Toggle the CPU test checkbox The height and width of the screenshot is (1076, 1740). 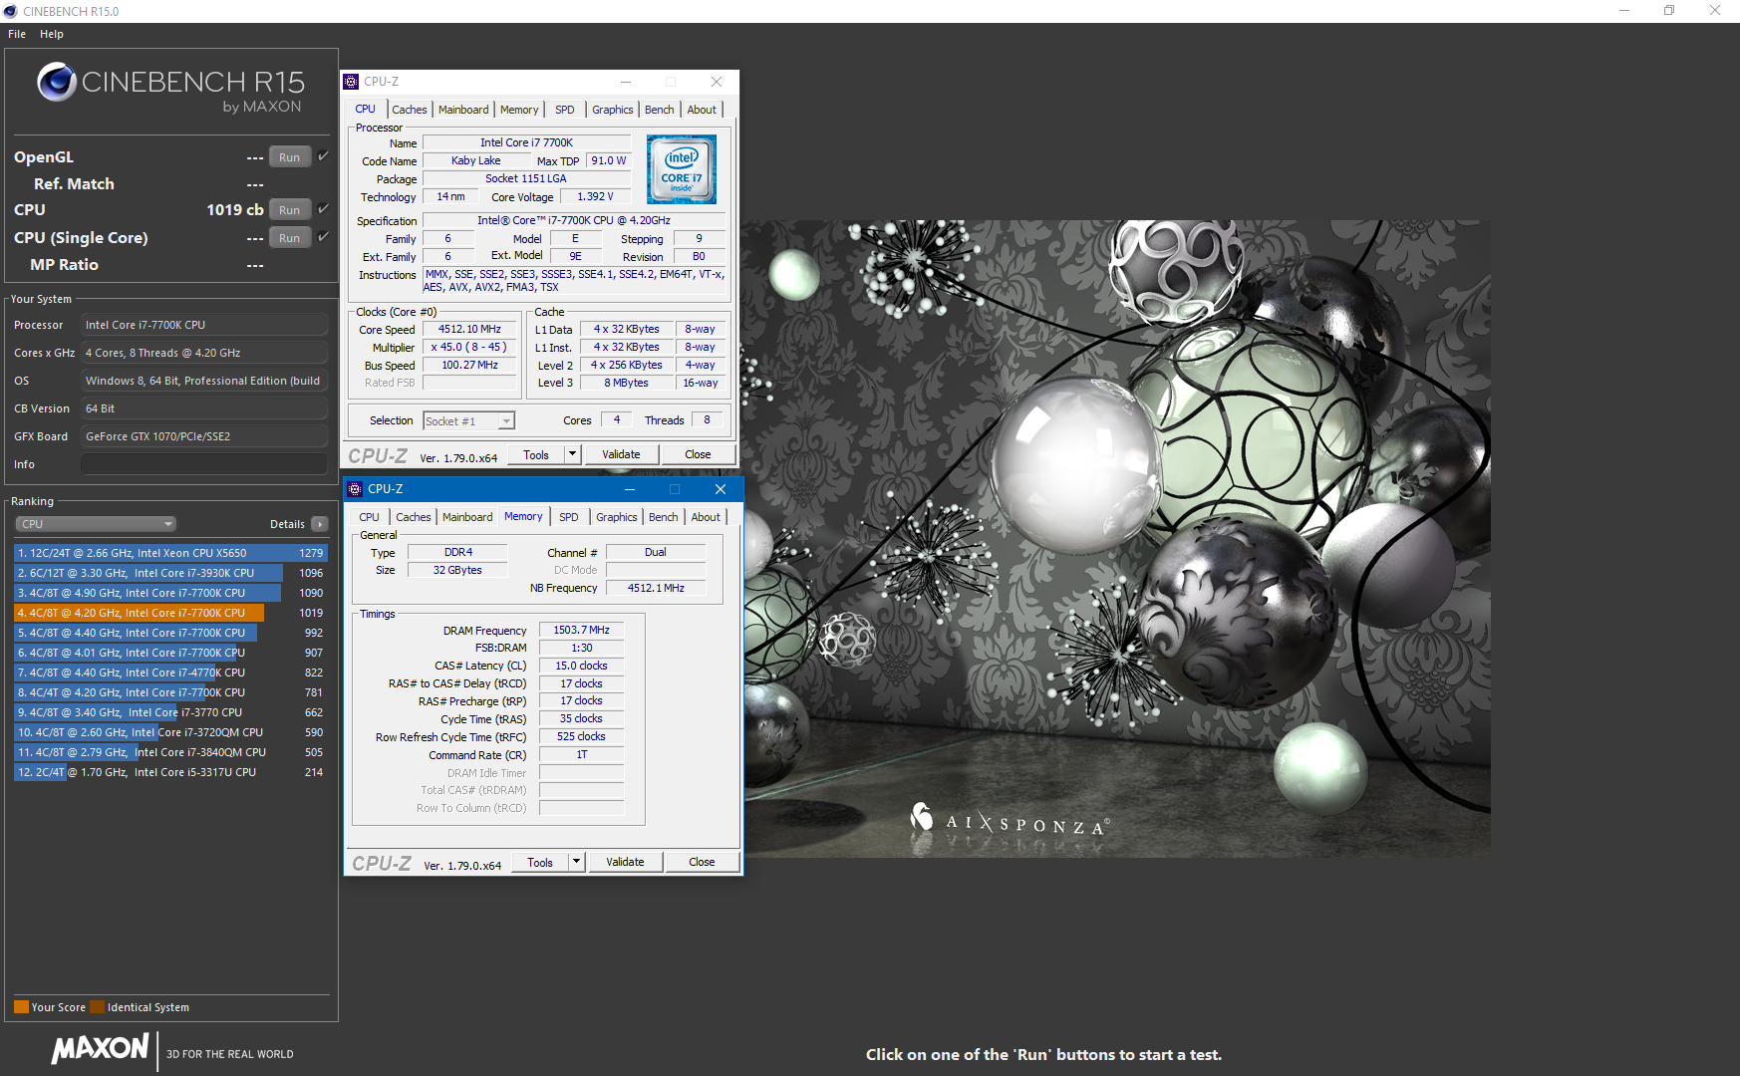point(323,209)
